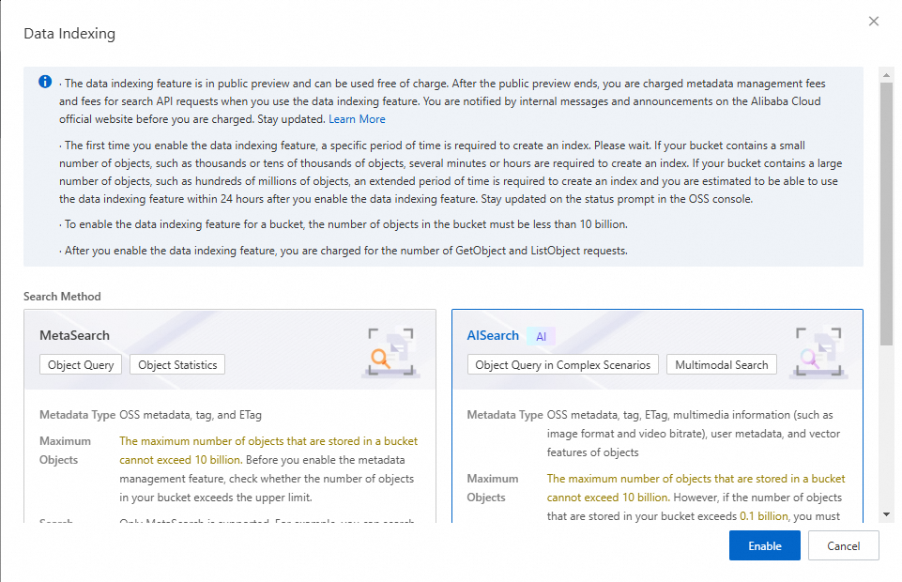The width and height of the screenshot is (902, 582).
Task: Click the MetaSearch magnifier illustration icon
Action: 391,353
